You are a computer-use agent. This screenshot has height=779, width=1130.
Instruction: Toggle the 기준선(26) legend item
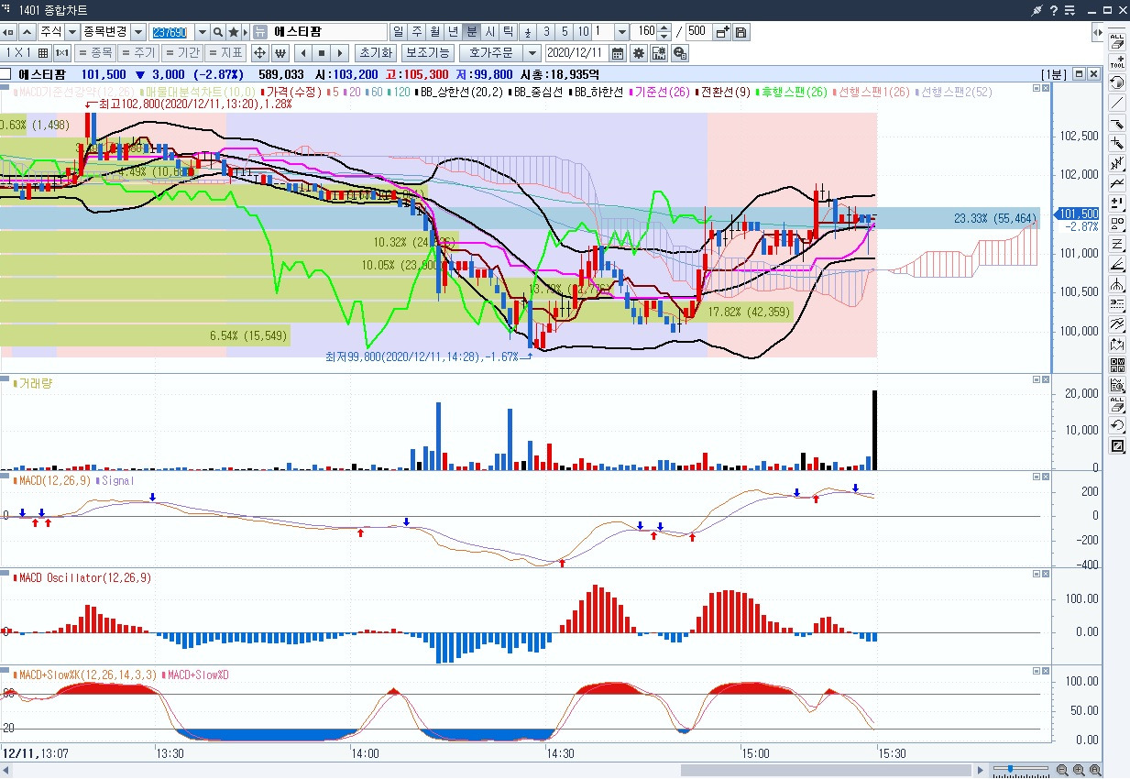[662, 93]
